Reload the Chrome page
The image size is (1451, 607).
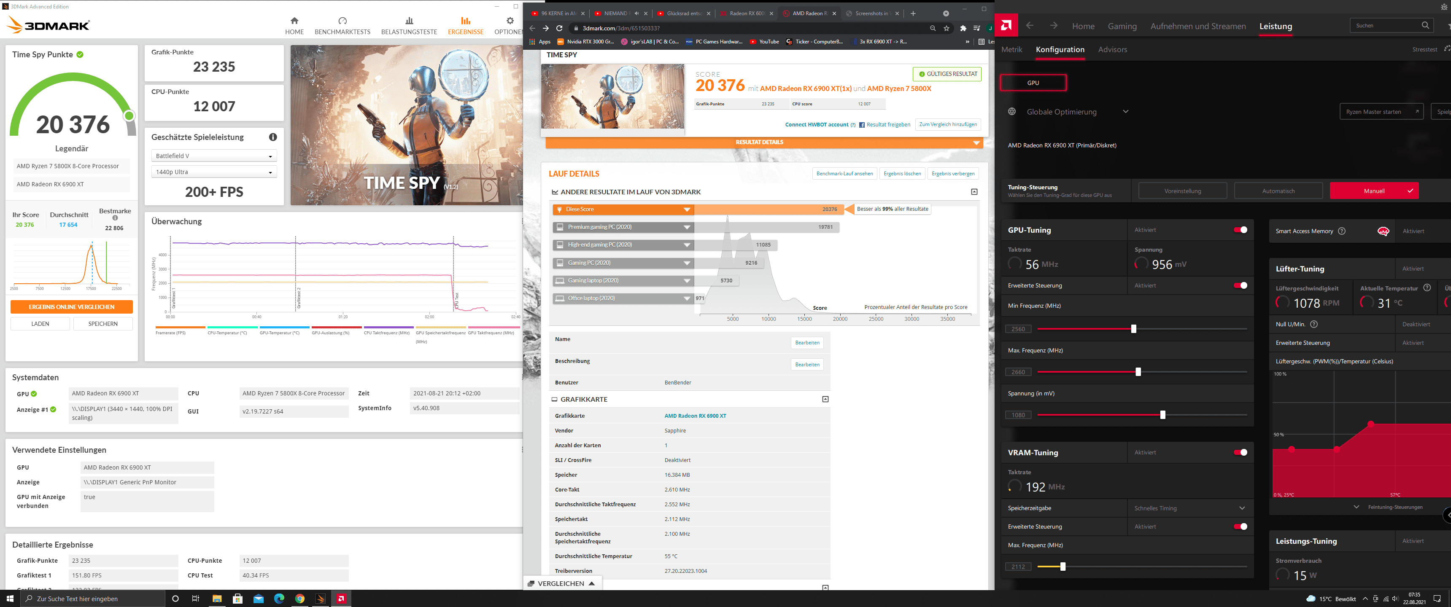559,28
